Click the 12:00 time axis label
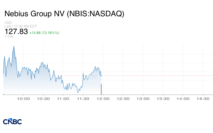The image size is (213, 133). coord(103,98)
